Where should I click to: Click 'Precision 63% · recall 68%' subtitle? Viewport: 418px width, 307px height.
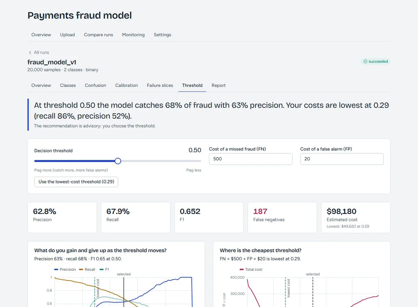(x=78, y=259)
